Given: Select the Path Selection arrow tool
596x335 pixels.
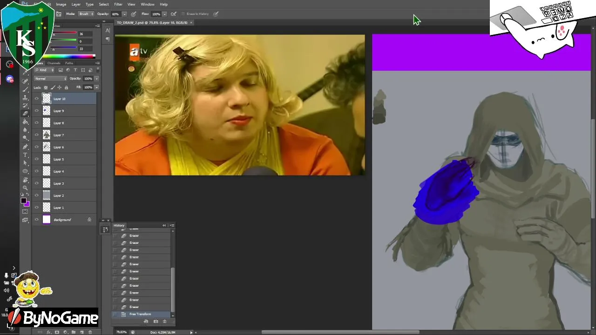Looking at the screenshot, I should pos(26,163).
